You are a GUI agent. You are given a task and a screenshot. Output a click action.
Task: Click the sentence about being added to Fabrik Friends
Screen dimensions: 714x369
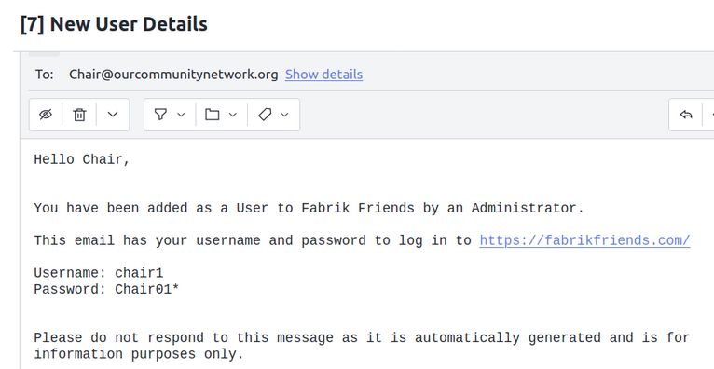309,208
